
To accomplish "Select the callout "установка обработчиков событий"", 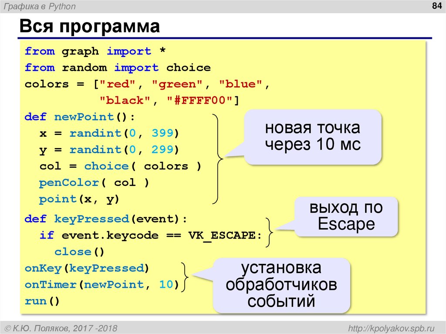I will tap(281, 284).
